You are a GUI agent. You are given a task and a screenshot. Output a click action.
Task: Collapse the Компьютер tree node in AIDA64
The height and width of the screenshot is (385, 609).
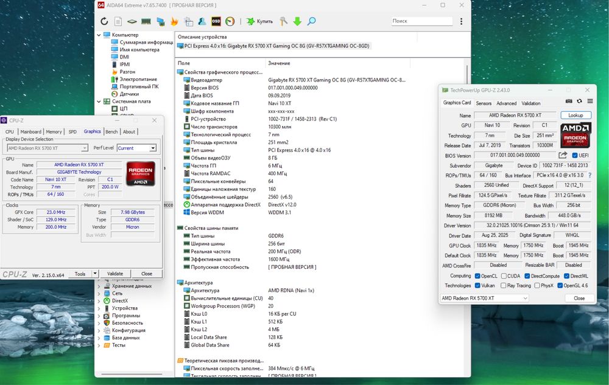tap(99, 35)
